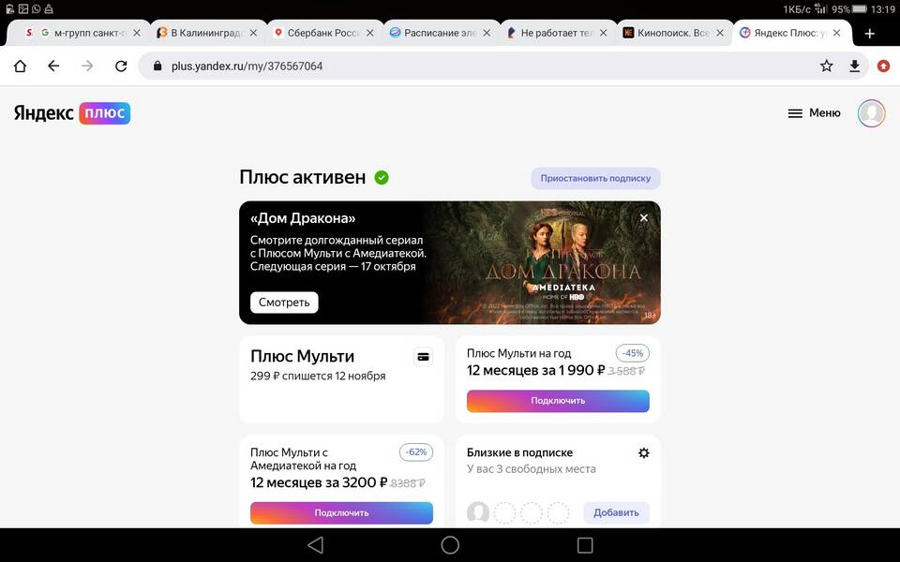
Task: Close the «В Калининграде» tab
Action: click(253, 34)
